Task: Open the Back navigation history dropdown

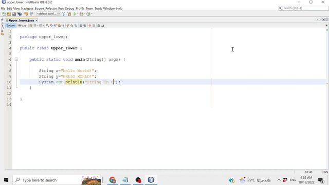Action: 38,25
